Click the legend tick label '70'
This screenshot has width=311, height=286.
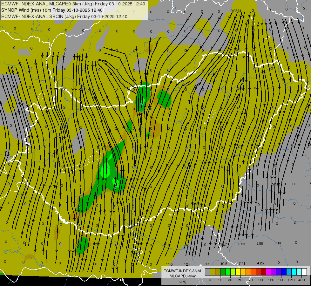(251, 280)
